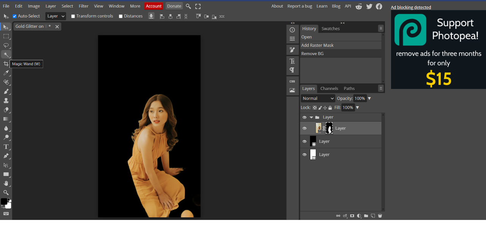486x228 pixels.
Task: Delete the selected layer with trash icon
Action: (380, 216)
